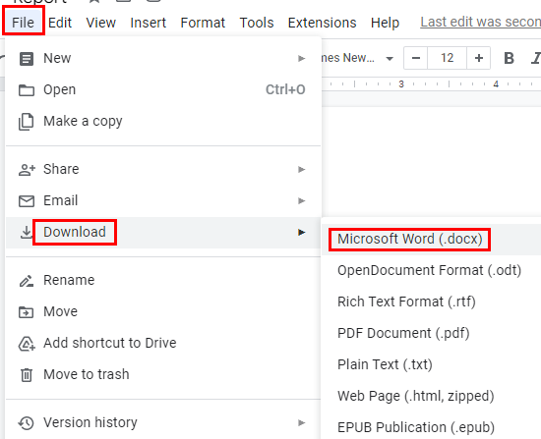
Task: Click the Download arrow icon
Action: pos(27,232)
